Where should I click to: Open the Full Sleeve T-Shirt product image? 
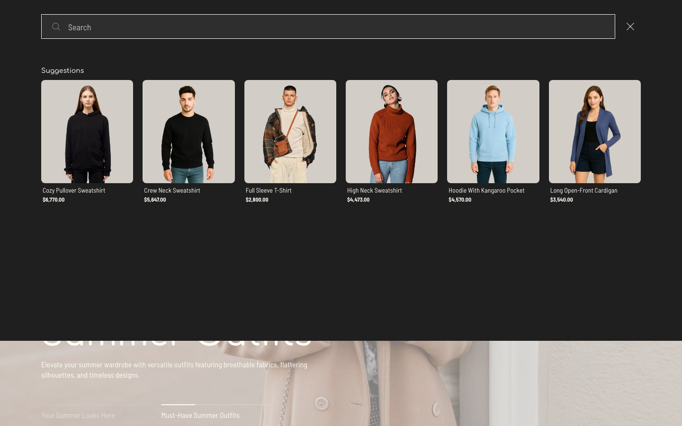pyautogui.click(x=290, y=132)
